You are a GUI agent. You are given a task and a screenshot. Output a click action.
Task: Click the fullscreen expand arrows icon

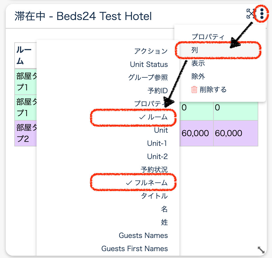251,13
